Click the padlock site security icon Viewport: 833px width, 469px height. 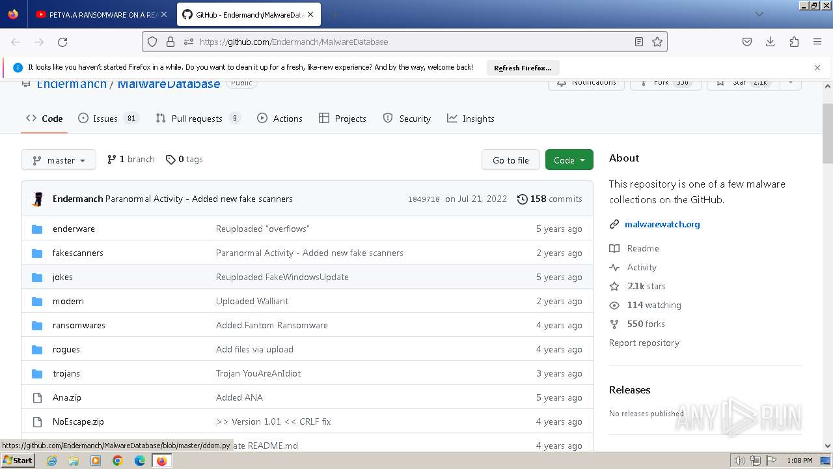tap(171, 42)
